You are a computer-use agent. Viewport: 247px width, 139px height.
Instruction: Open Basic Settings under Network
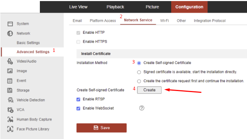coord(28,43)
